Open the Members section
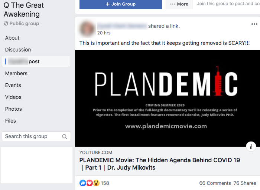The width and height of the screenshot is (260, 190). click(x=16, y=73)
